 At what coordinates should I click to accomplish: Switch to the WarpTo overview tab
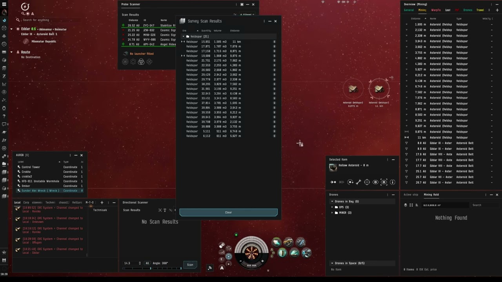click(436, 10)
